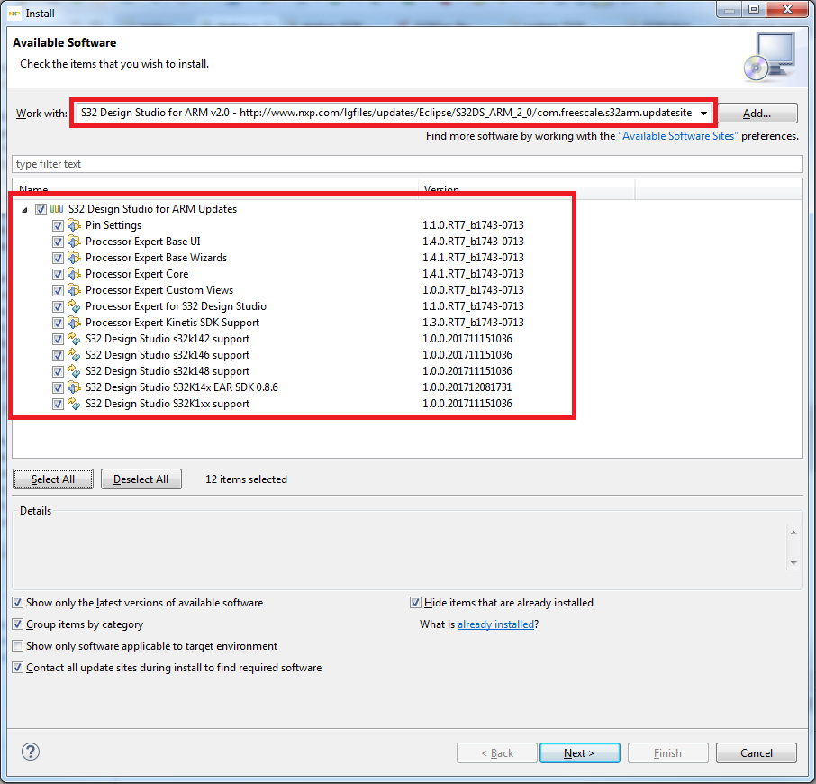Toggle Hide items that are already installed

(x=415, y=602)
